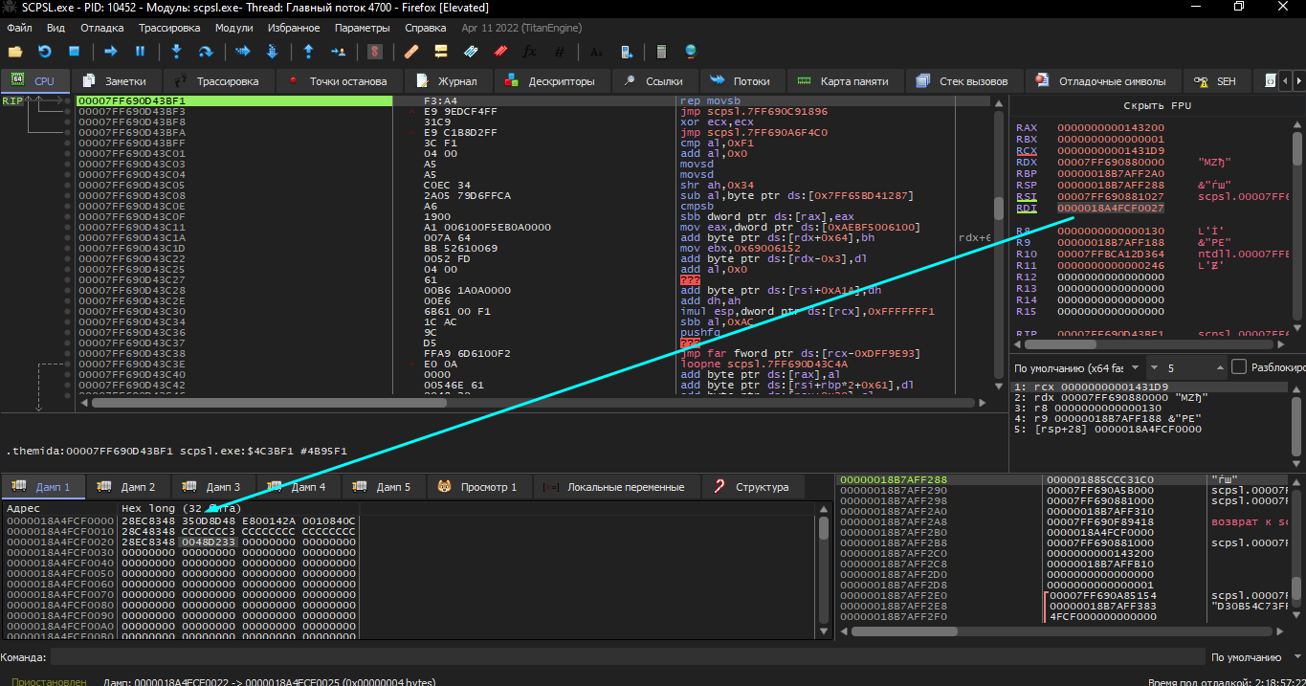
Task: Toggle breakpoint bullet at address 00007FF690D43C11
Action: coord(67,227)
